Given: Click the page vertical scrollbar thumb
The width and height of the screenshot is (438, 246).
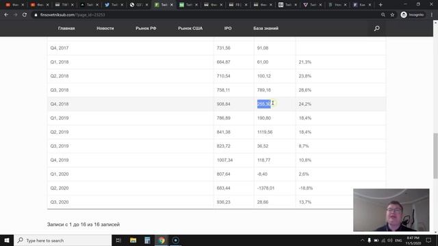Looking at the screenshot, I should click(x=435, y=156).
